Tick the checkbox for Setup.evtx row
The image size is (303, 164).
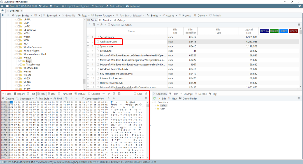click(x=88, y=51)
